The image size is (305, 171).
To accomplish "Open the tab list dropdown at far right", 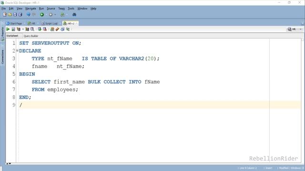I will pyautogui.click(x=302, y=24).
